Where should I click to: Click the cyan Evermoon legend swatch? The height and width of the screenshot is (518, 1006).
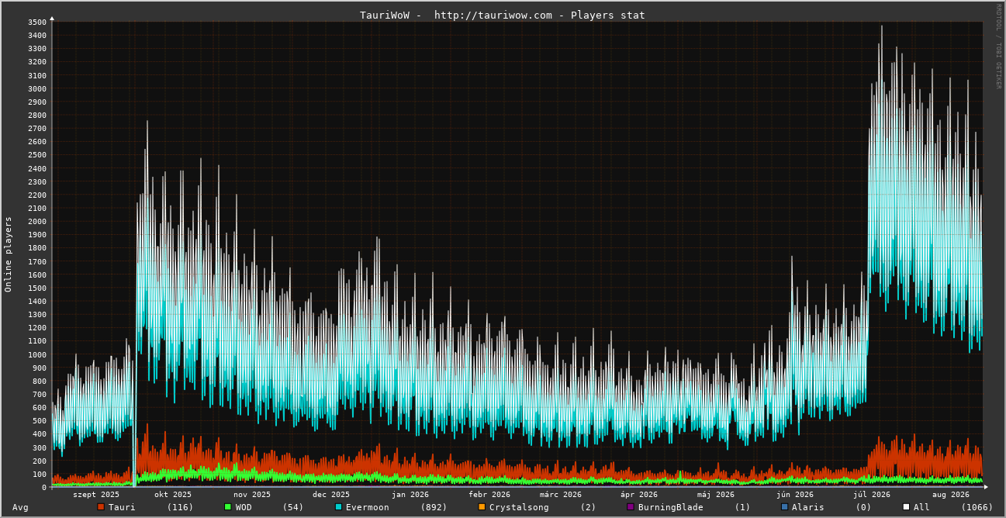coord(338,507)
